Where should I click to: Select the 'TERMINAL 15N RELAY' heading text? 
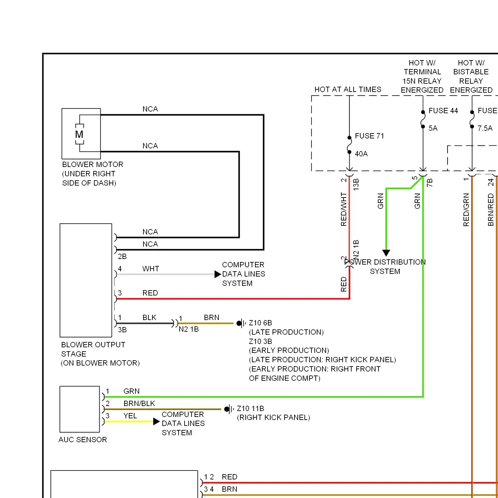click(x=422, y=76)
